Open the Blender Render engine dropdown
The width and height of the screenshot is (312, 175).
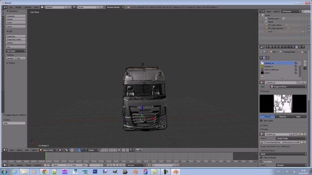coord(115,7)
